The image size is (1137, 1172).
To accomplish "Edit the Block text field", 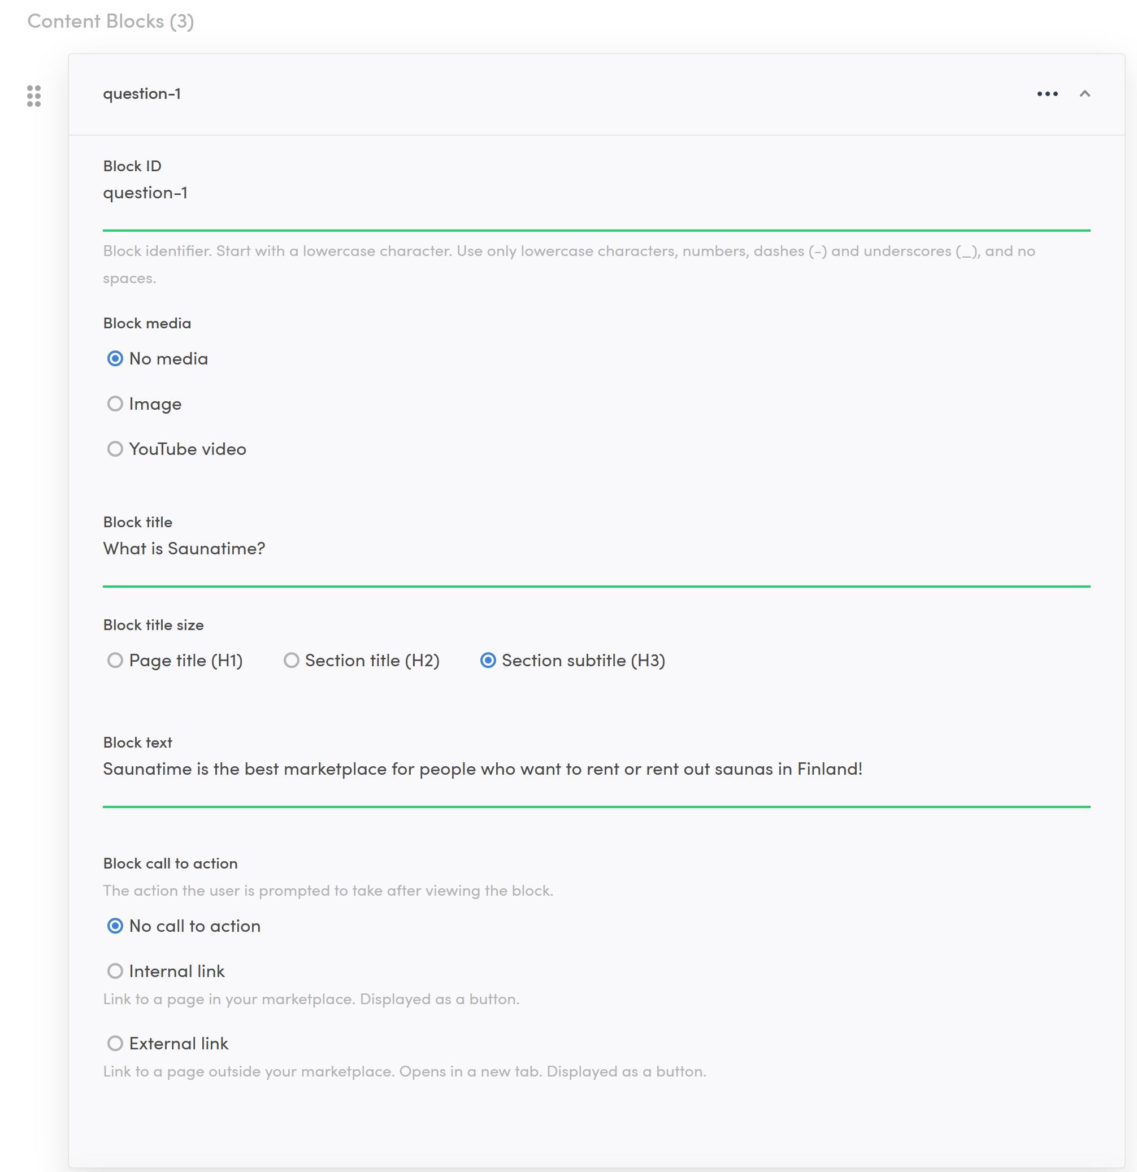I will (x=596, y=770).
